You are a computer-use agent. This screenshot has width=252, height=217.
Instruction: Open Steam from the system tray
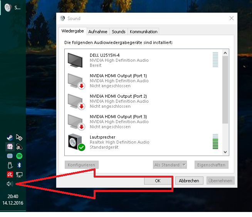pos(10,137)
